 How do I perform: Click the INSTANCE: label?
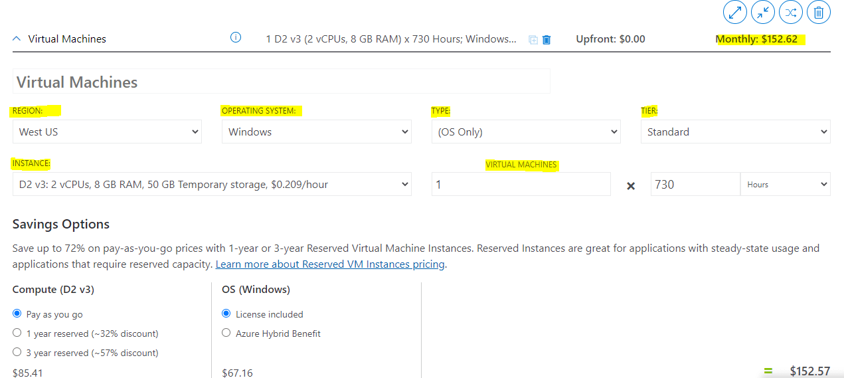click(x=31, y=163)
